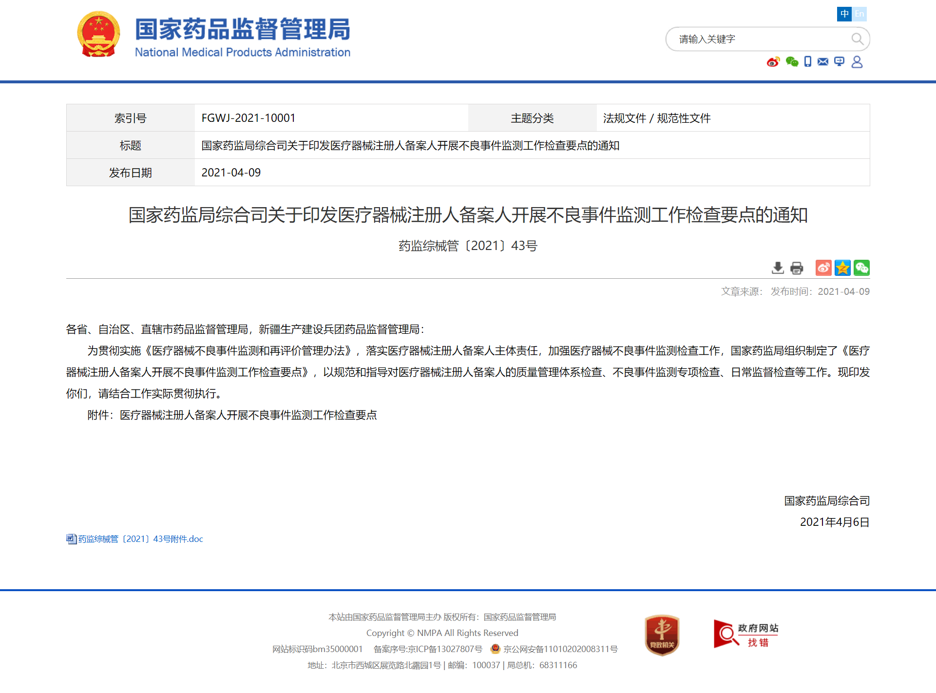936x693 pixels.
Task: Click the 政府网站找错 badge
Action: (x=746, y=634)
